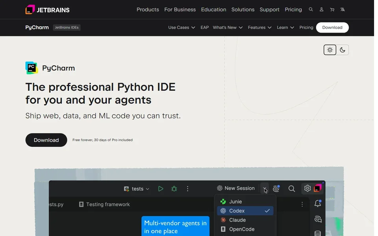Open the JetBrains logo homepage
378x236 pixels.
click(47, 9)
